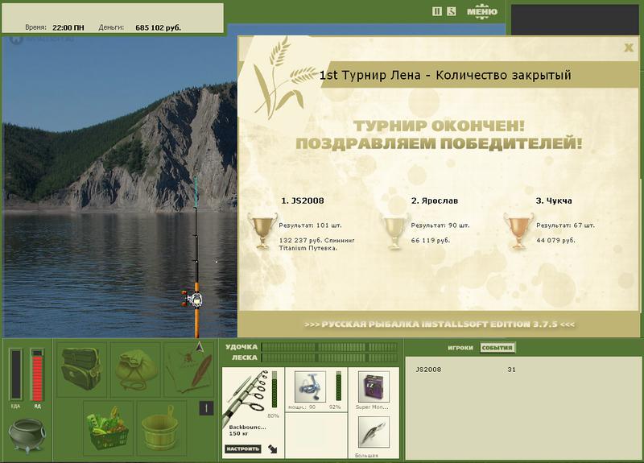Click the silver trophy for Ярослав
Viewport: 644px width, 463px height.
pos(394,231)
